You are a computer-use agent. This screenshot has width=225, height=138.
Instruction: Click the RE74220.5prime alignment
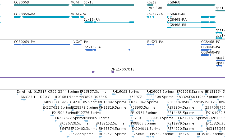pyautogui.click(x=185, y=131)
